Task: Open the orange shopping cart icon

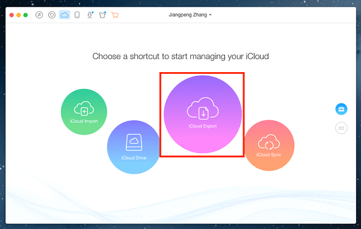Action: [115, 15]
